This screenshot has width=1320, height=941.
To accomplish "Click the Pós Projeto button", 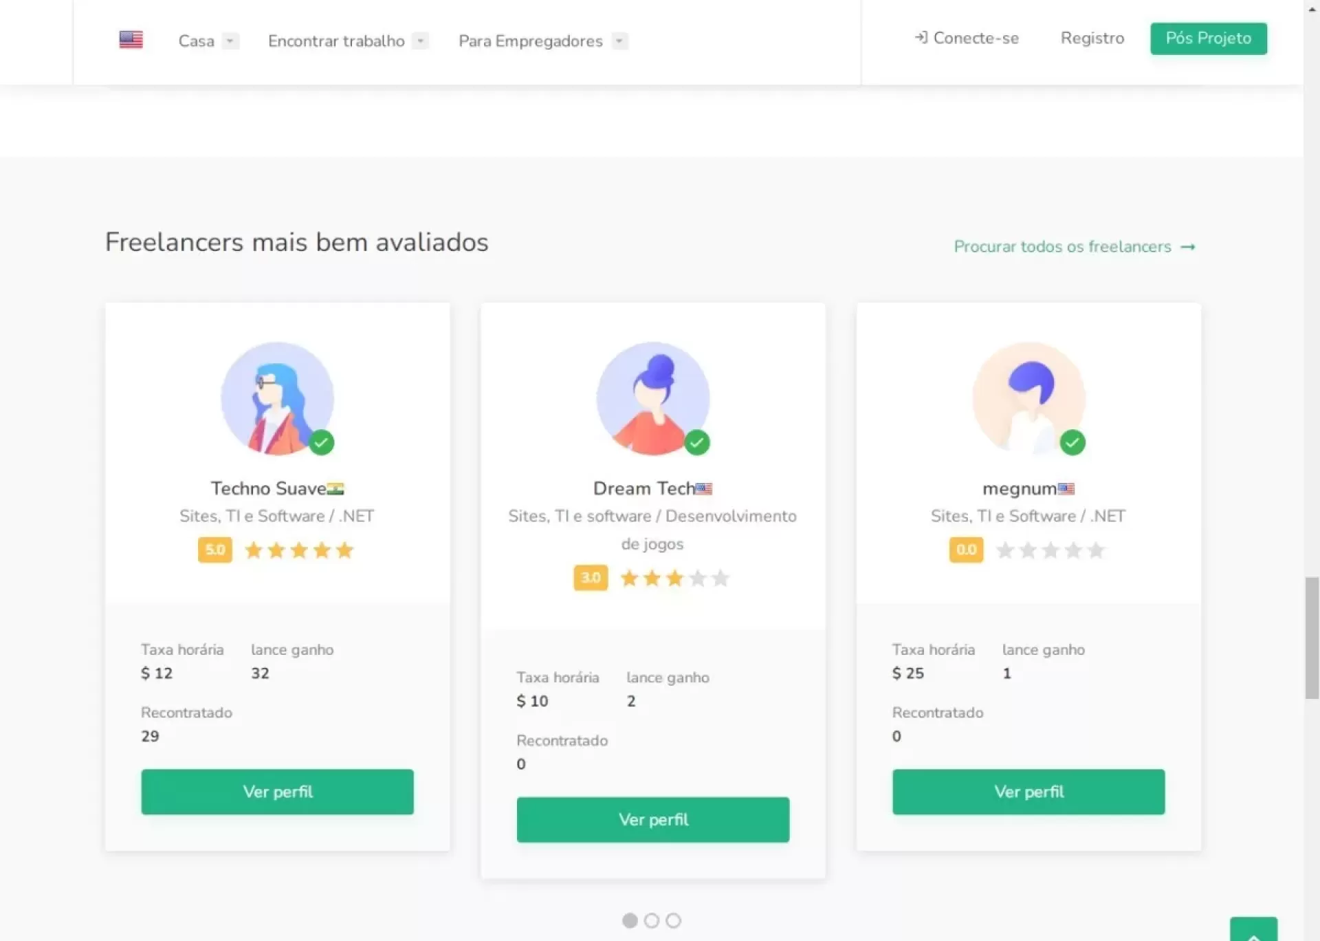I will [x=1208, y=39].
